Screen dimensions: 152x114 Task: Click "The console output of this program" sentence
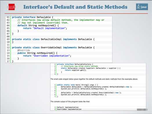70,102
